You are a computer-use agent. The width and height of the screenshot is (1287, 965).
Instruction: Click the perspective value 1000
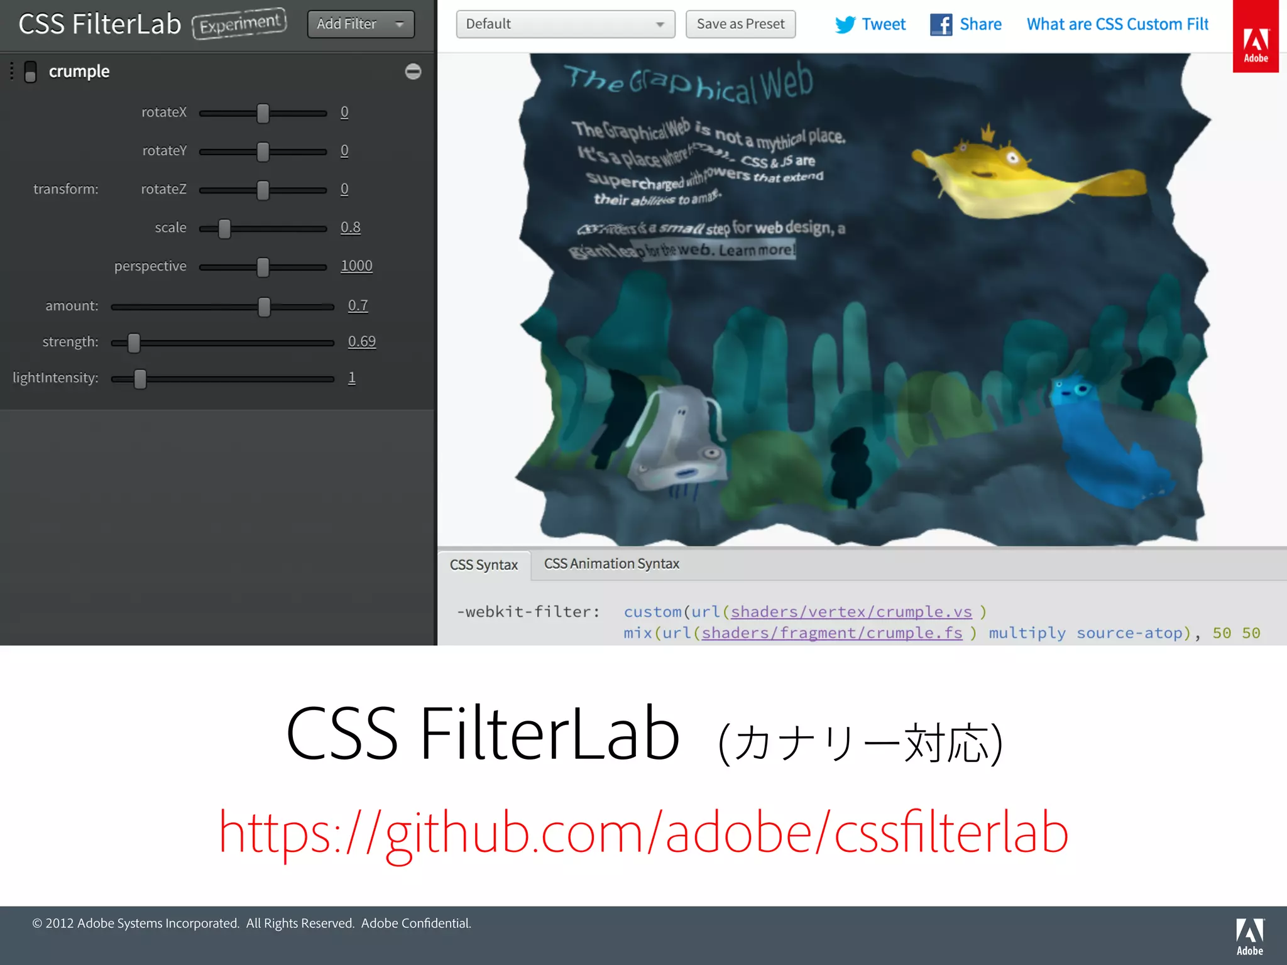[356, 265]
